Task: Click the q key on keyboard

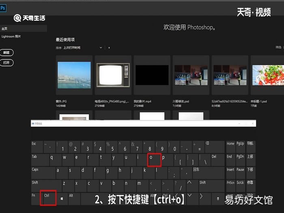Action: pyautogui.click(x=56, y=160)
